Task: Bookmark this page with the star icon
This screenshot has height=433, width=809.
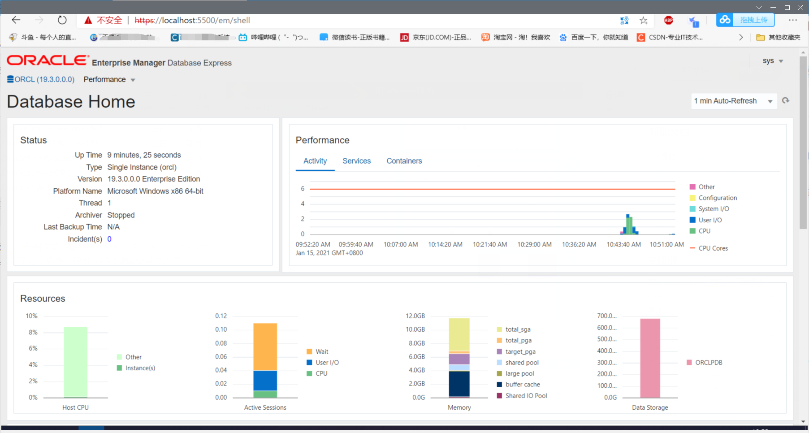Action: coord(644,20)
